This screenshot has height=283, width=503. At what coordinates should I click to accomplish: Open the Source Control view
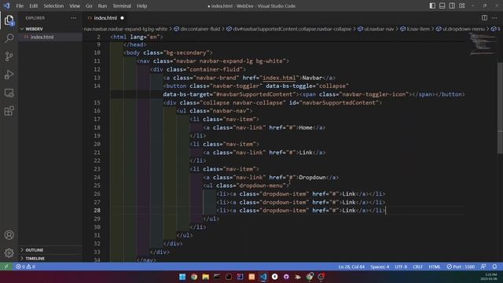pos(9,57)
